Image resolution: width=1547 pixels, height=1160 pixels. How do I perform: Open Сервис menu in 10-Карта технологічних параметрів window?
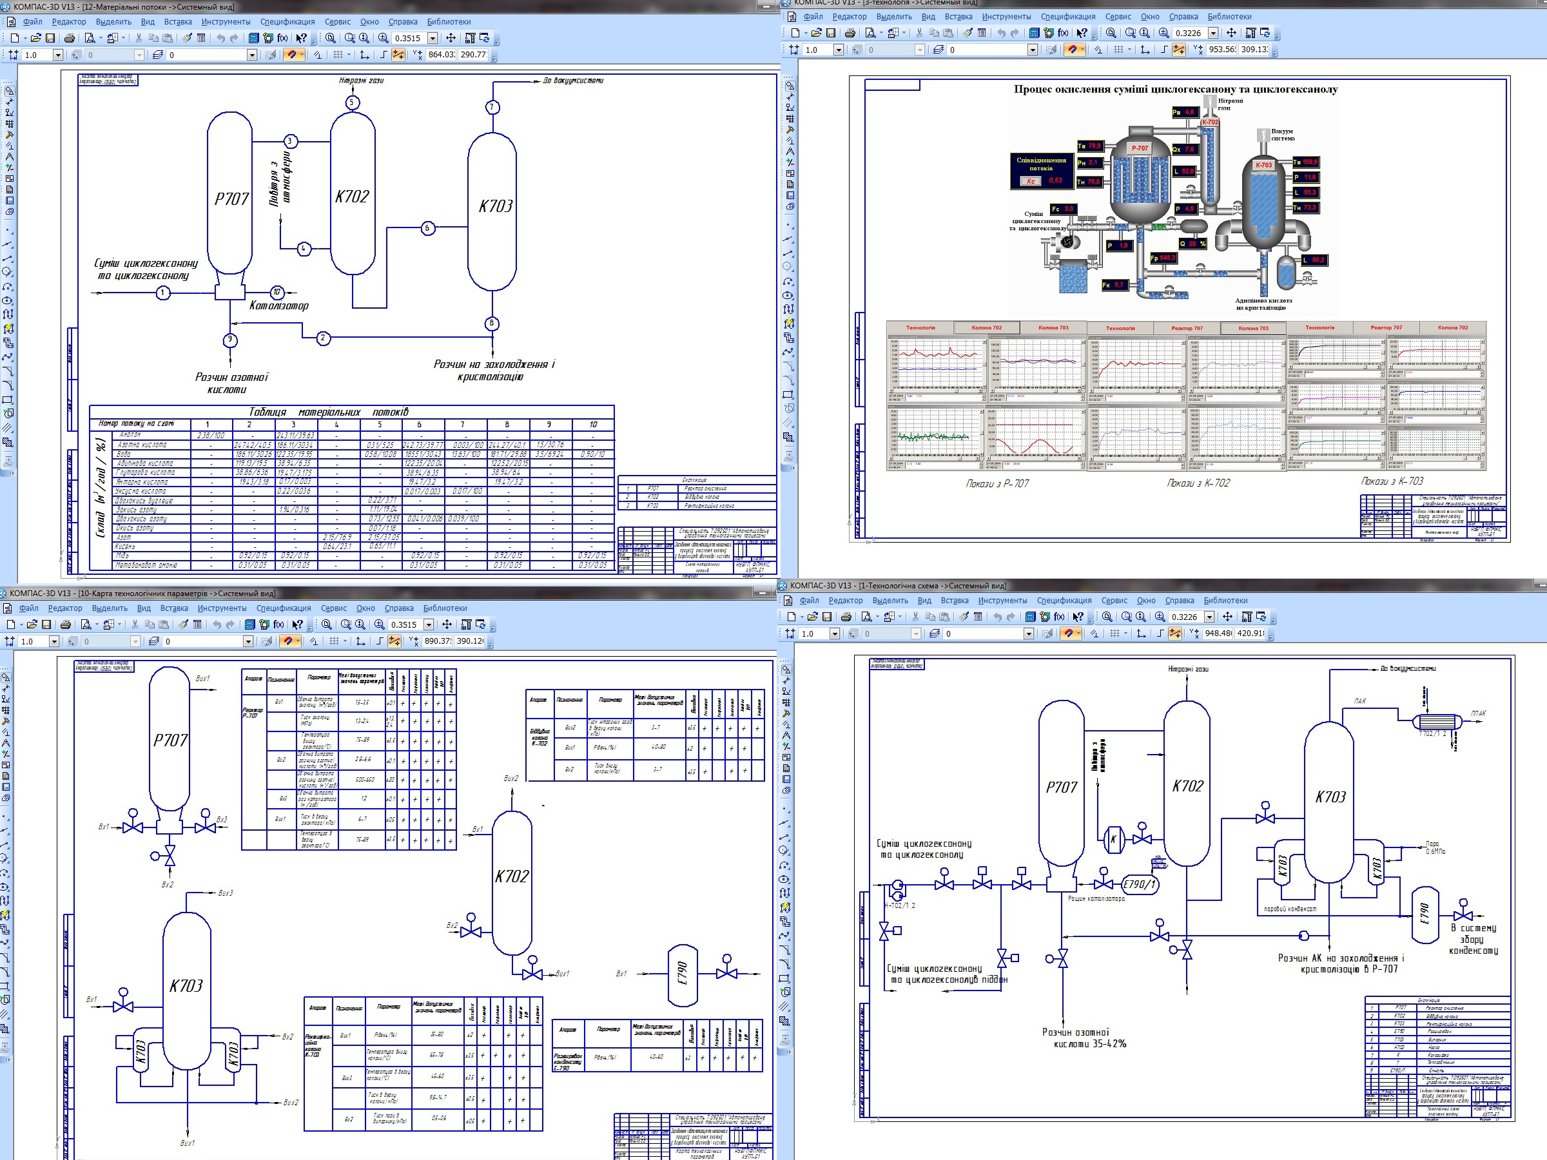coord(334,608)
